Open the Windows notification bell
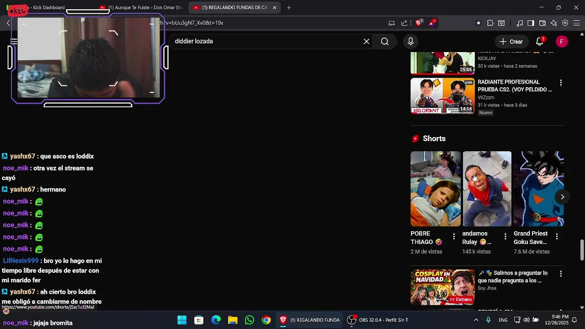585x329 pixels. point(574,320)
